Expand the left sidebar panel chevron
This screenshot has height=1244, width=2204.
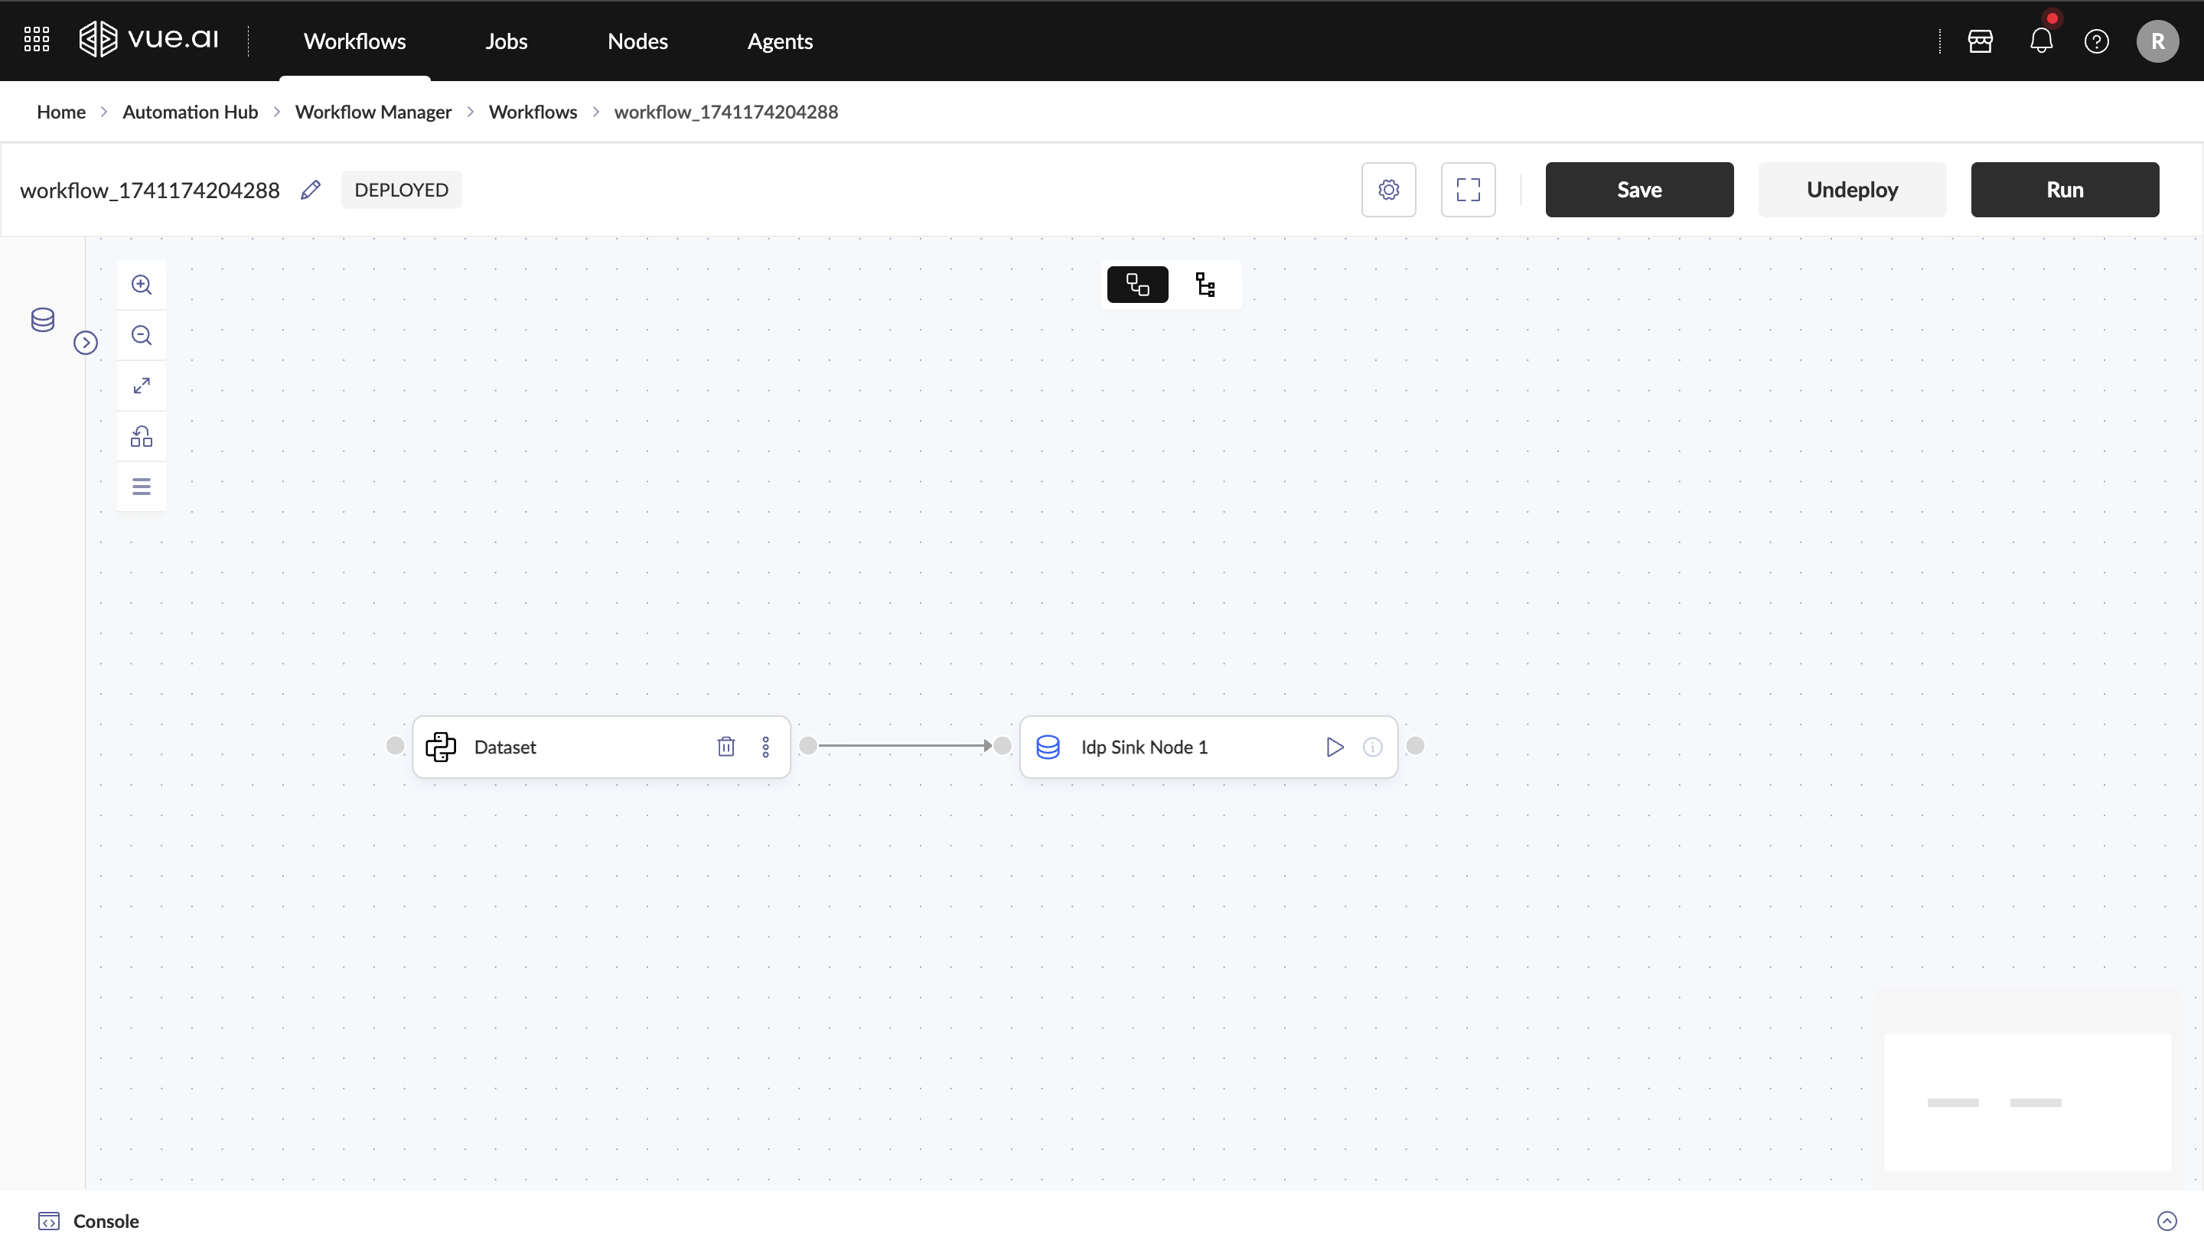tap(86, 343)
